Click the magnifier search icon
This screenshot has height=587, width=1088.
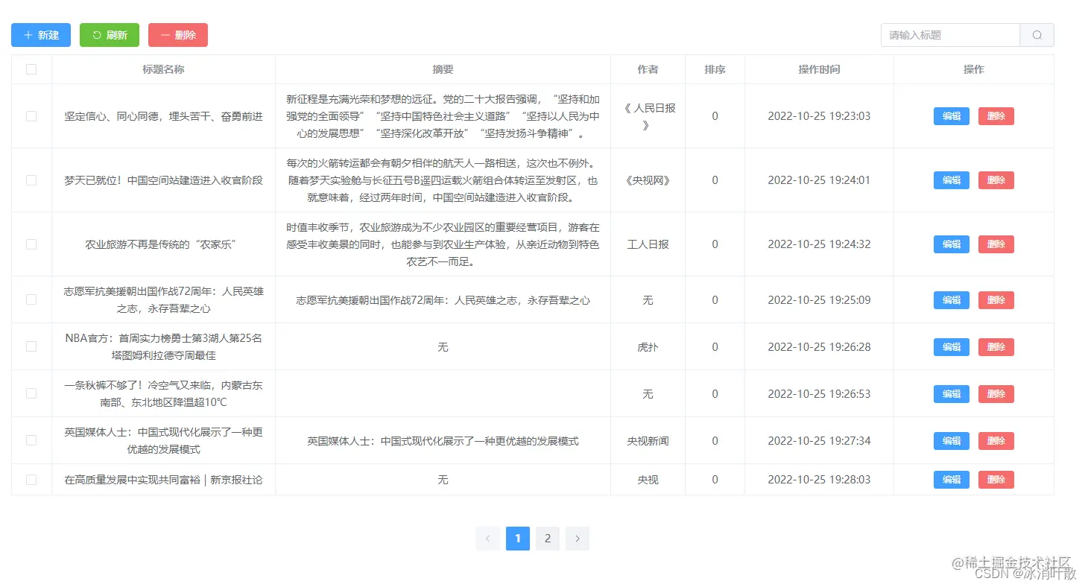(x=1037, y=34)
